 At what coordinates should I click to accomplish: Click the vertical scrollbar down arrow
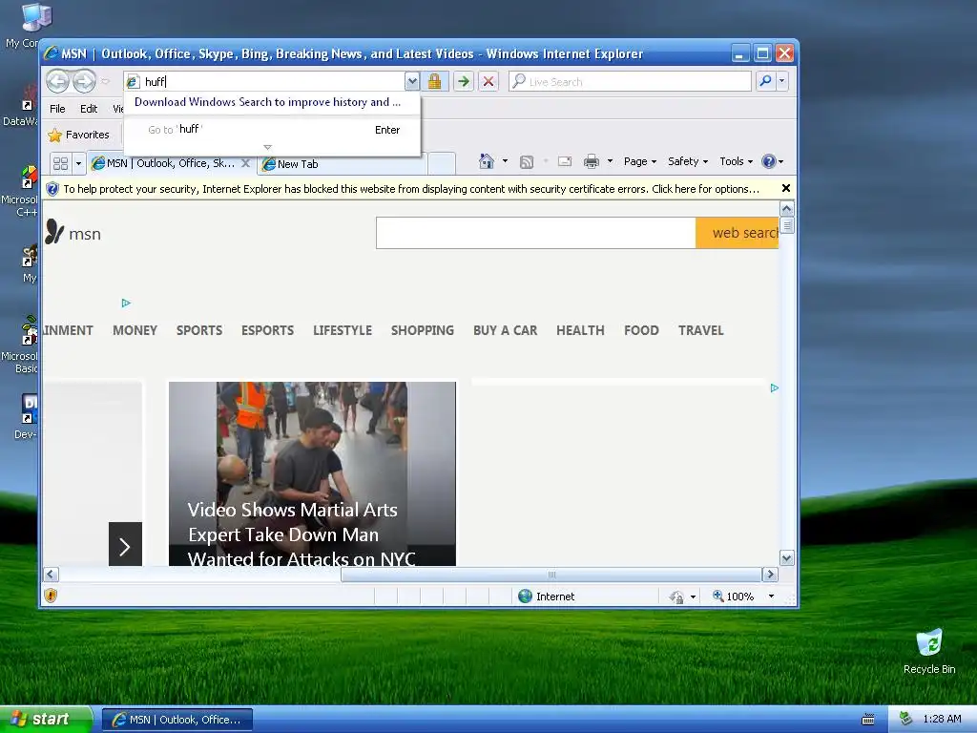[x=787, y=557]
